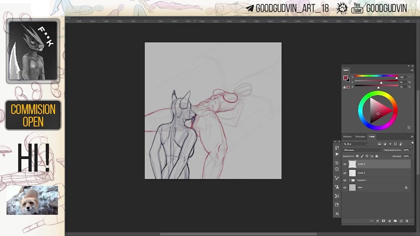Switch to the Контуры tab
420x236 pixels.
360,136
